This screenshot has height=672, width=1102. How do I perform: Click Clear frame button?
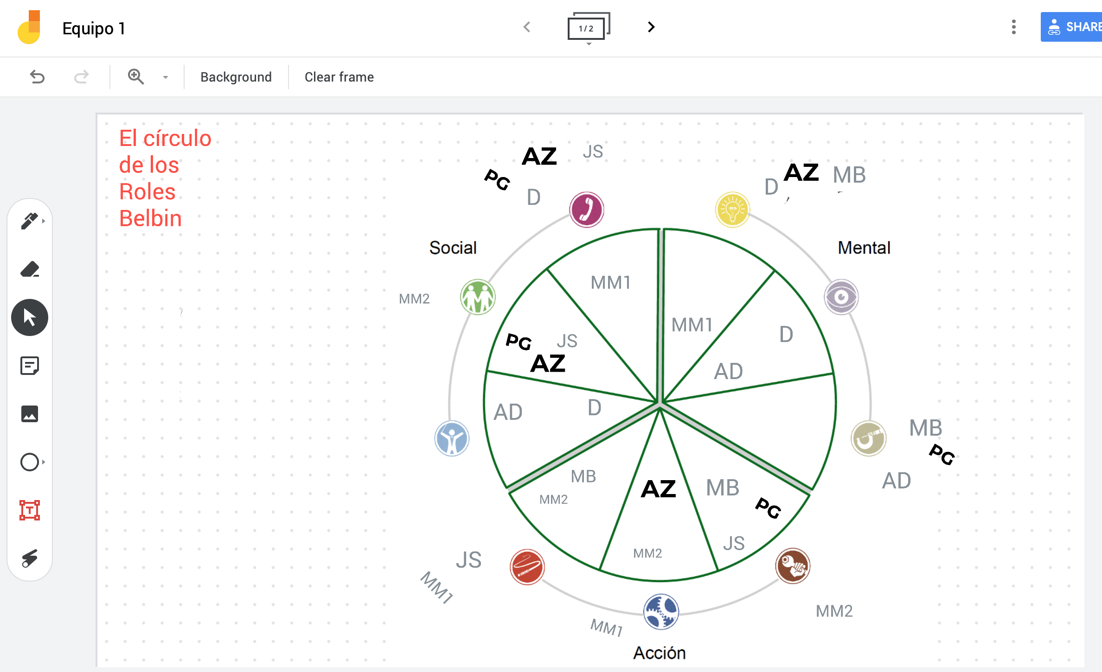(339, 77)
